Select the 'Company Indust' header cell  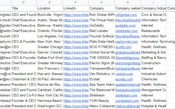pos(153,8)
